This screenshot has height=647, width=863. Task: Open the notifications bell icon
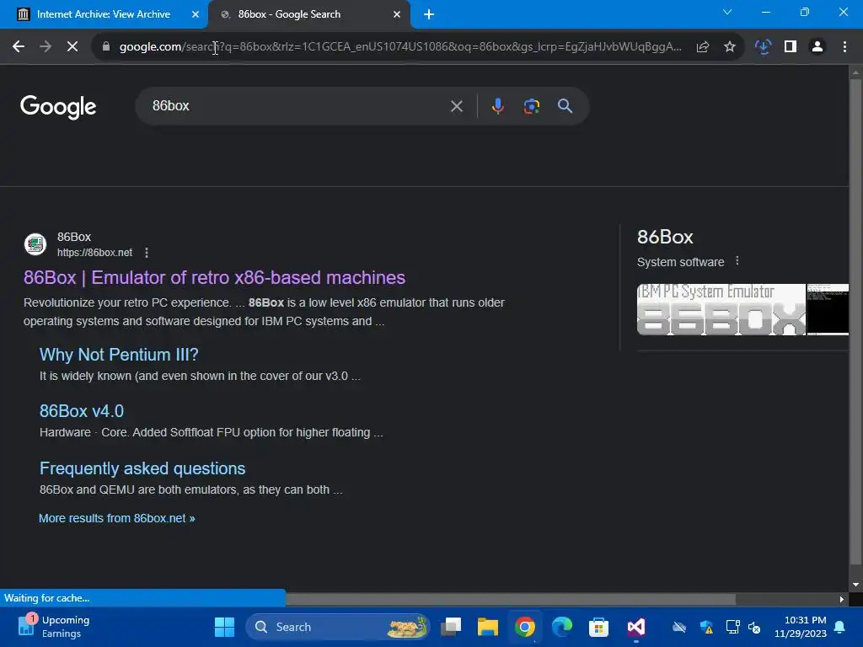pos(840,627)
